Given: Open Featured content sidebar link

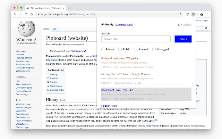Looking at the screenshot, I should click(x=24, y=58).
